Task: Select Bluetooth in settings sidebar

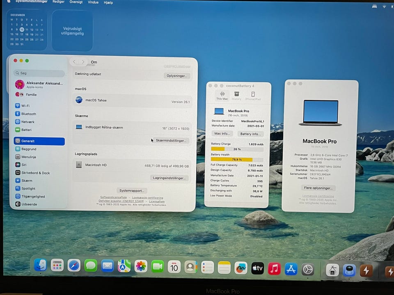Action: coord(39,113)
